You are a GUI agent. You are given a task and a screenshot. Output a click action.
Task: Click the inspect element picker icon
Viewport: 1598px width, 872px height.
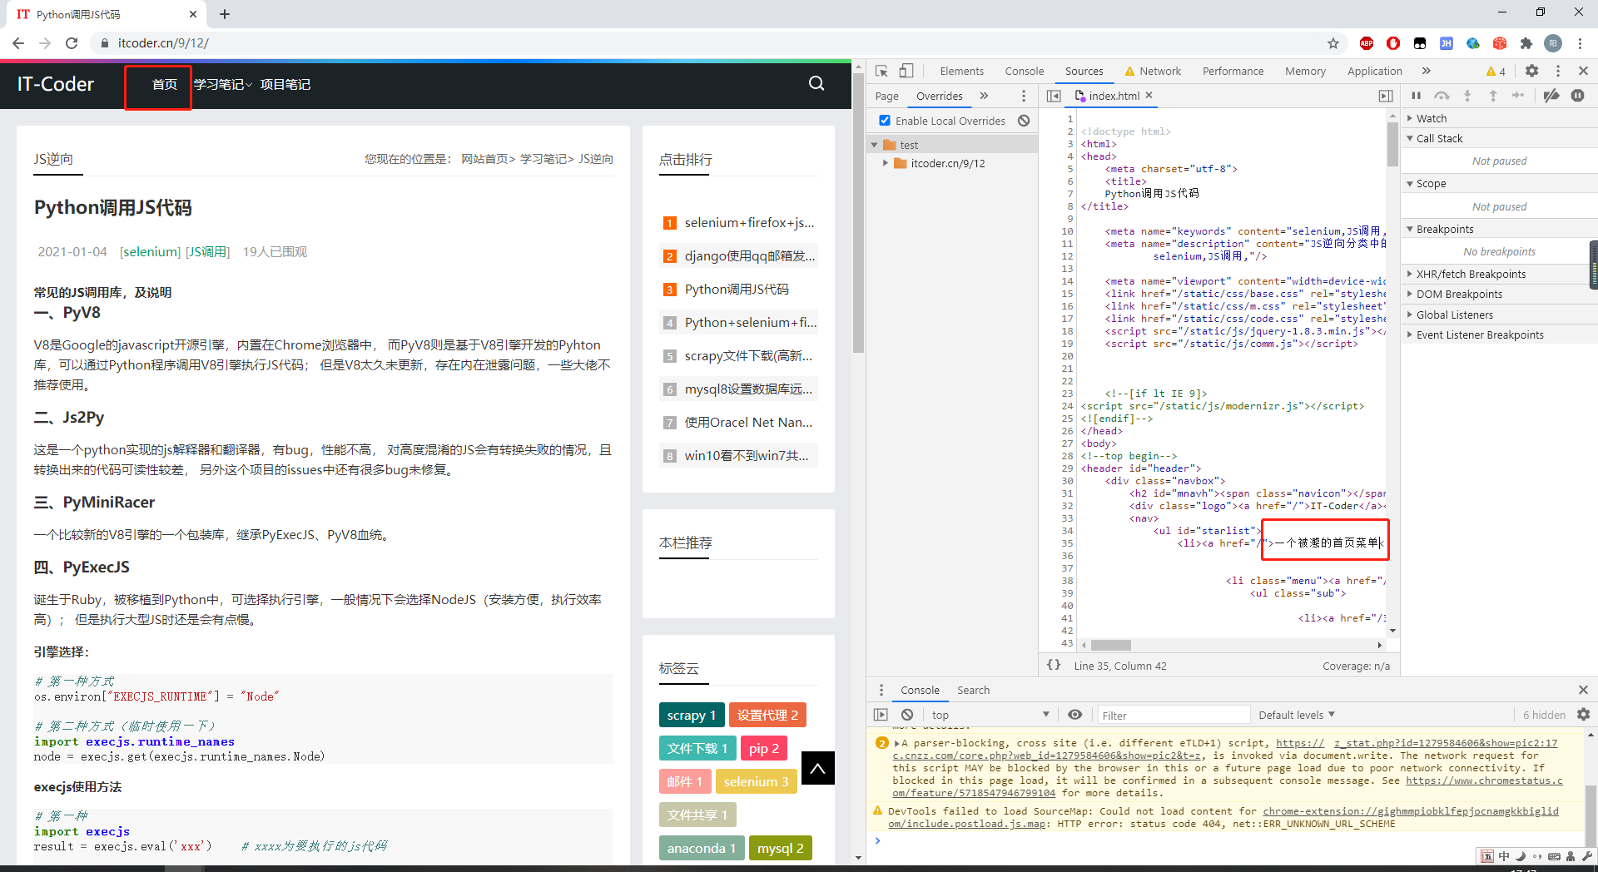[x=881, y=72]
